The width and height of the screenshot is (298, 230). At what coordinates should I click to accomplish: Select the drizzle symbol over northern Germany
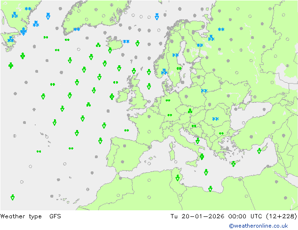(x=168, y=100)
